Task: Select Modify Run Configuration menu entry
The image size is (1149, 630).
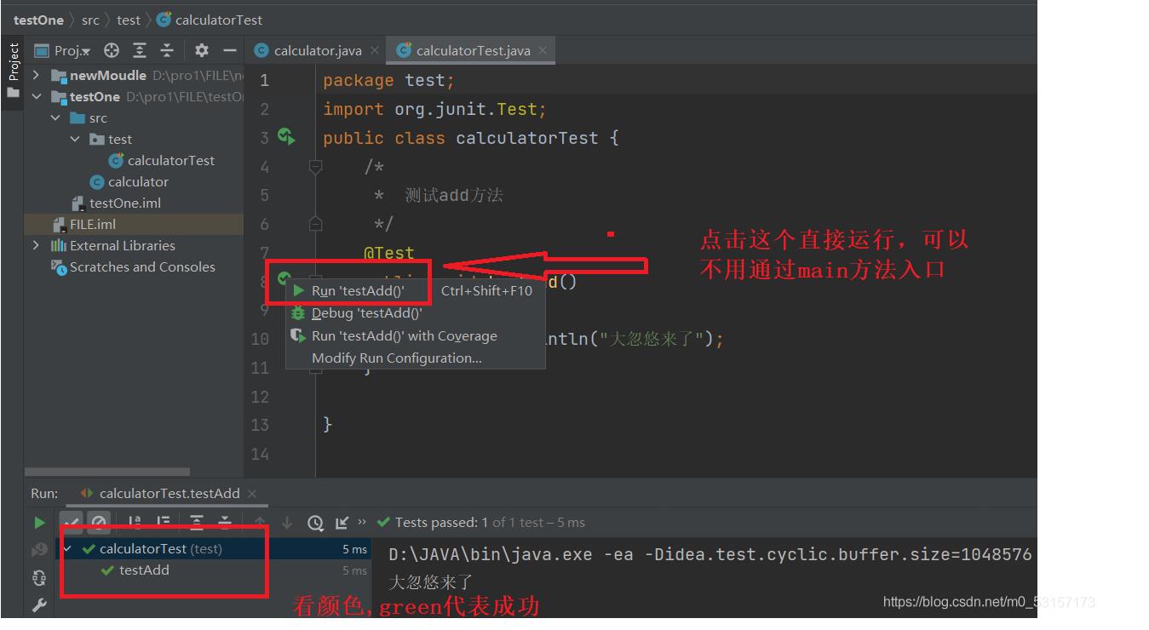Action: tap(414, 358)
